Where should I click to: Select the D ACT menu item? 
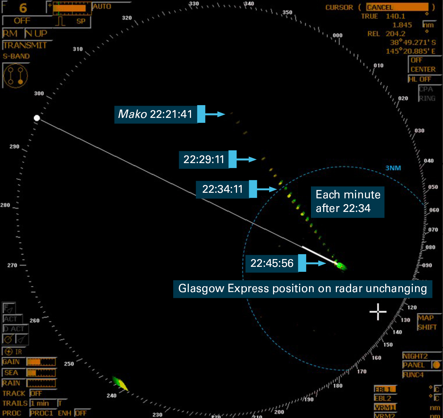point(15,329)
